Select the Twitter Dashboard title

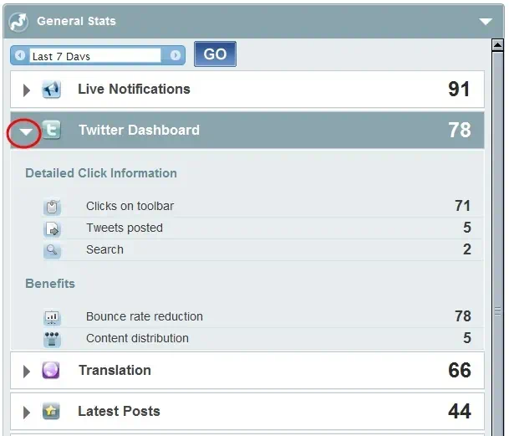click(140, 130)
